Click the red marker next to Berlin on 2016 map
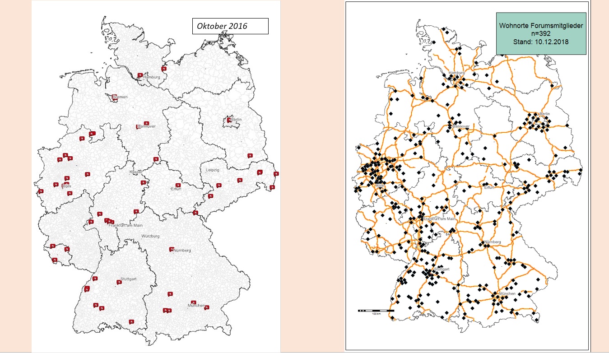Viewport: 609px width, 353px height. click(x=229, y=120)
